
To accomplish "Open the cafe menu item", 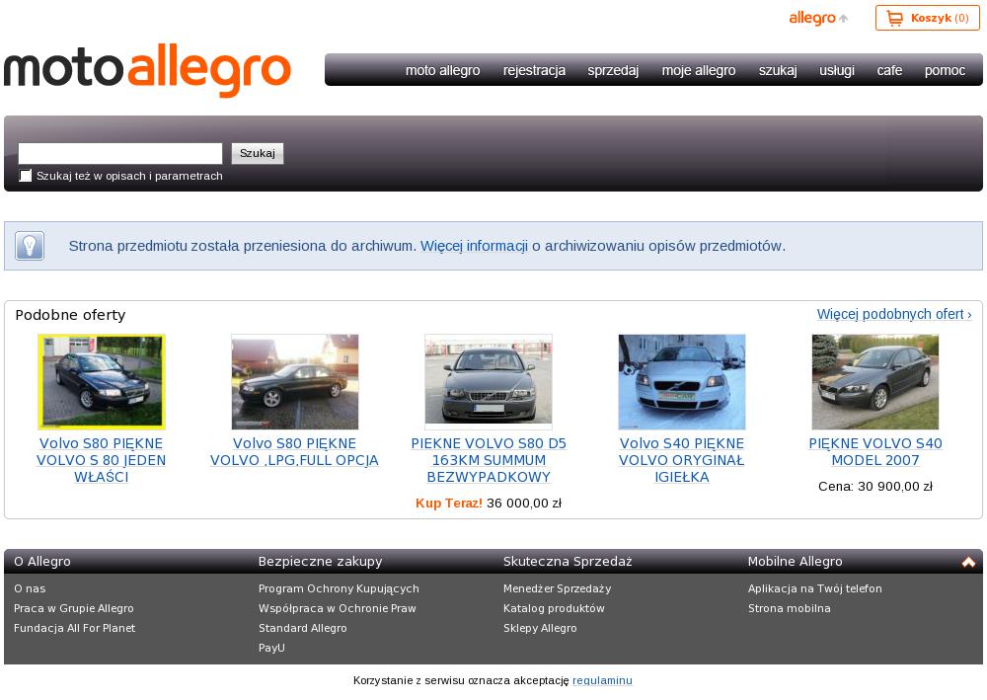I will 889,70.
